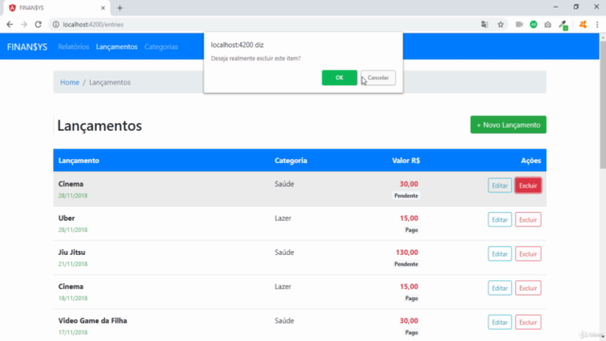Click Pago badge on Uber row
The width and height of the screenshot is (606, 341).
(412, 230)
